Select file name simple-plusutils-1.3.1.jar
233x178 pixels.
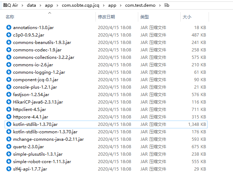38,154
